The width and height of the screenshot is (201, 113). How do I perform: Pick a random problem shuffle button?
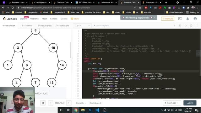coord(43,103)
